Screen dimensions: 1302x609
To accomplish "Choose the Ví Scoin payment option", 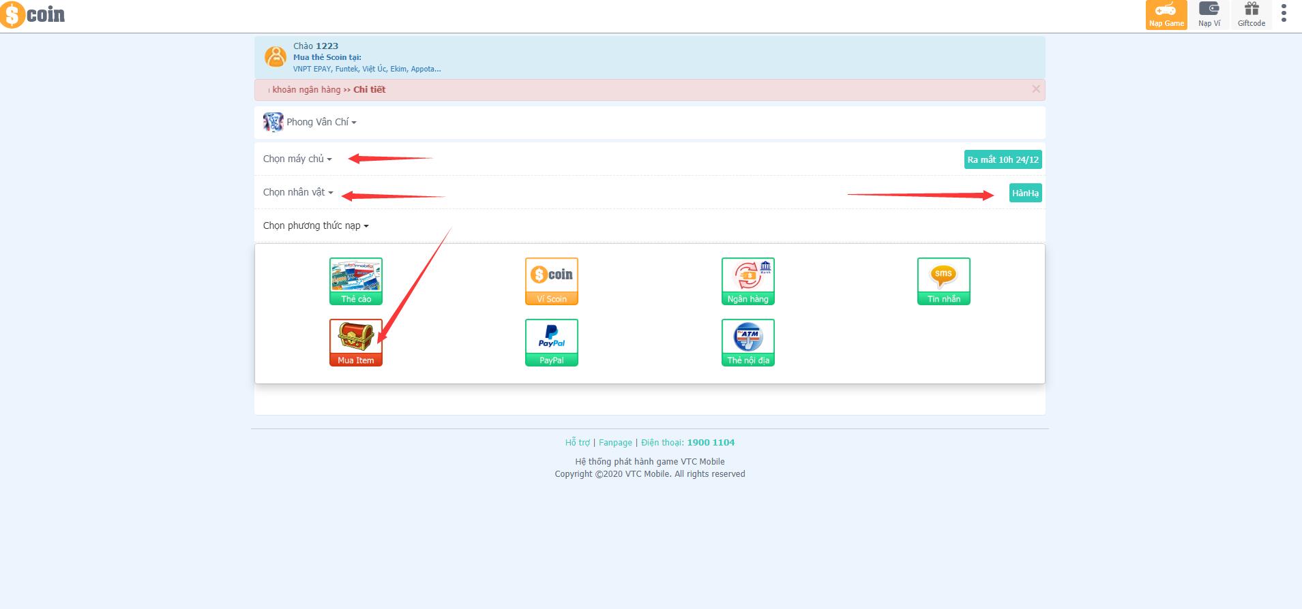I will point(551,281).
